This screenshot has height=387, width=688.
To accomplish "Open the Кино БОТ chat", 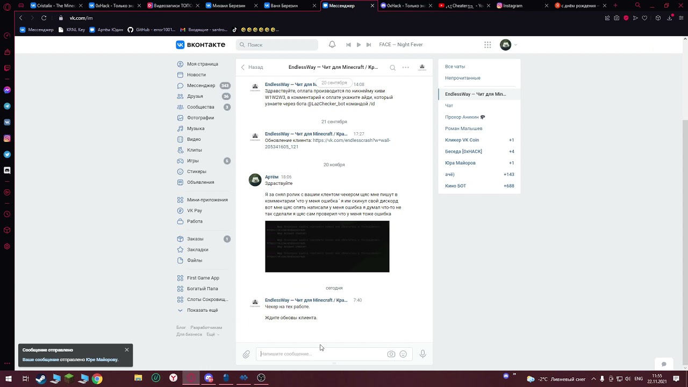I will pos(479,186).
